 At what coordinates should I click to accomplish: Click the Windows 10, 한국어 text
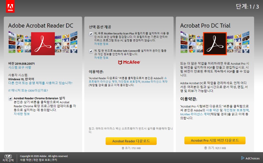(21, 79)
